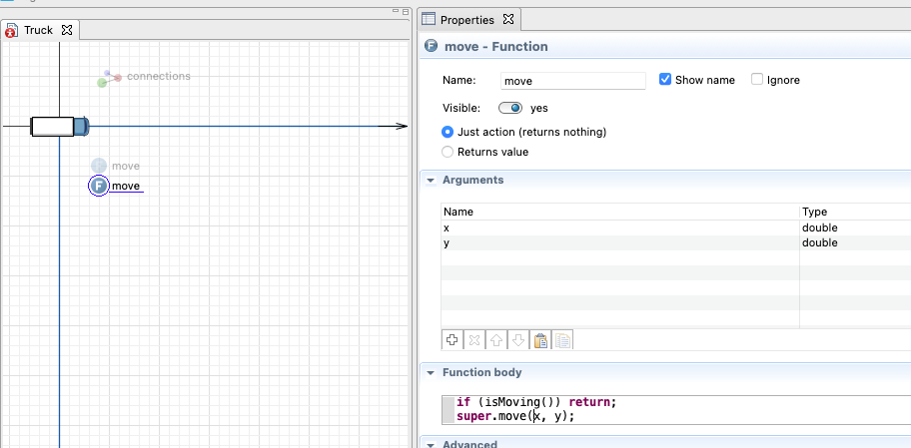
Task: Select the faded move function on canvas
Action: 99,166
